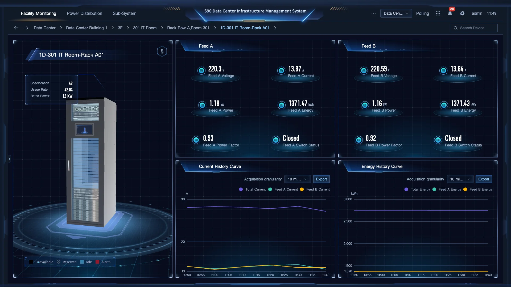
Task: Switch to the Sub-System tab
Action: coord(124,13)
